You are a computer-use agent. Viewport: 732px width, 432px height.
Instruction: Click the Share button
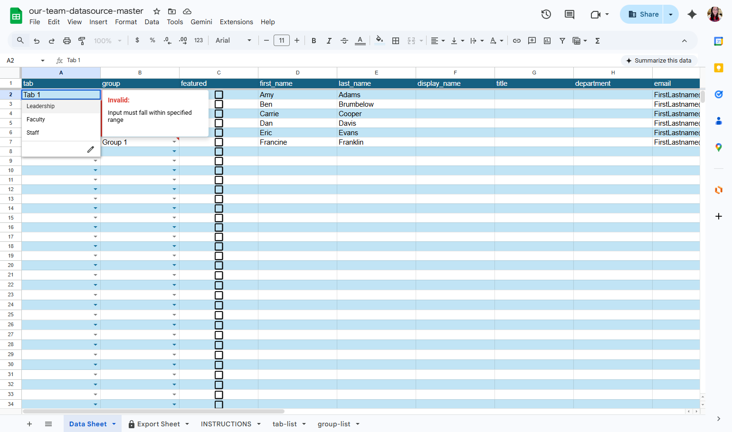(x=643, y=14)
